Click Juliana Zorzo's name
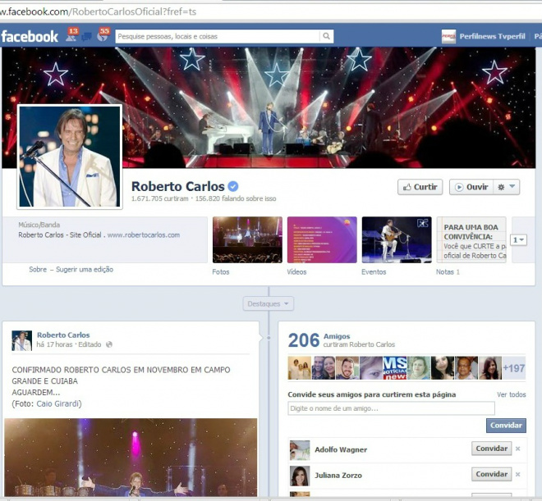This screenshot has width=542, height=501. coord(338,476)
